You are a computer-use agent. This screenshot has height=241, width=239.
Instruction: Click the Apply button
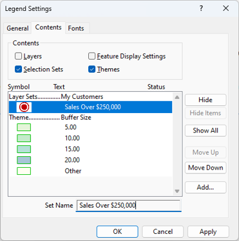coord(208,231)
